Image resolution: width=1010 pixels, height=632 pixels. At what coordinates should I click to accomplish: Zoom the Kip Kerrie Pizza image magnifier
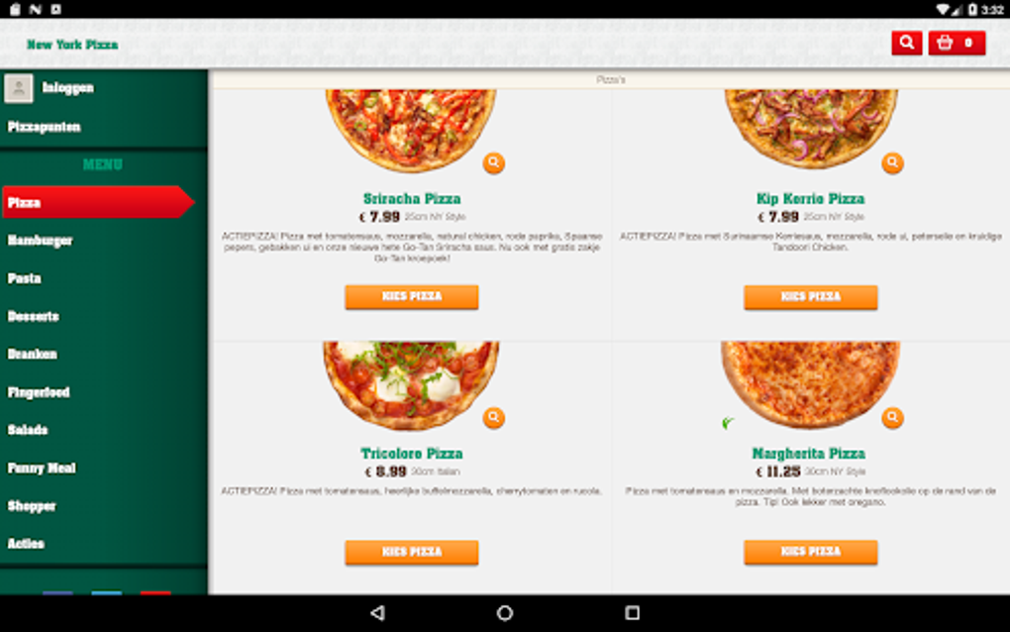892,162
